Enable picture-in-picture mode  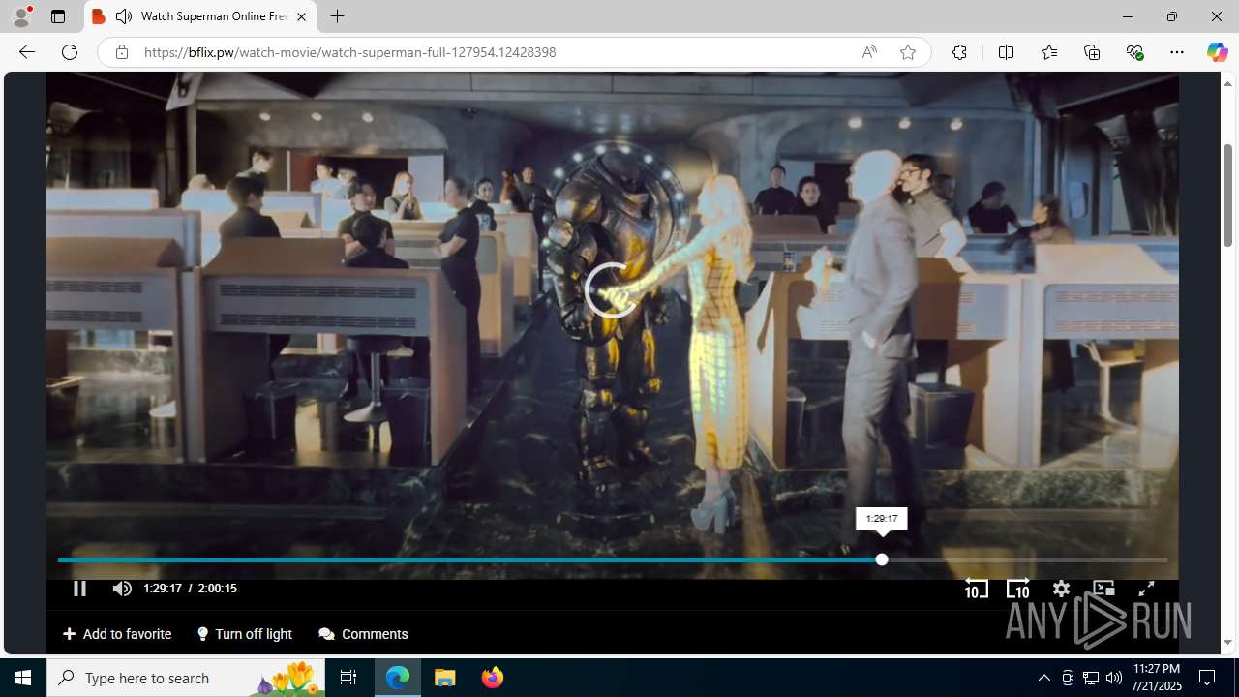click(x=1103, y=589)
